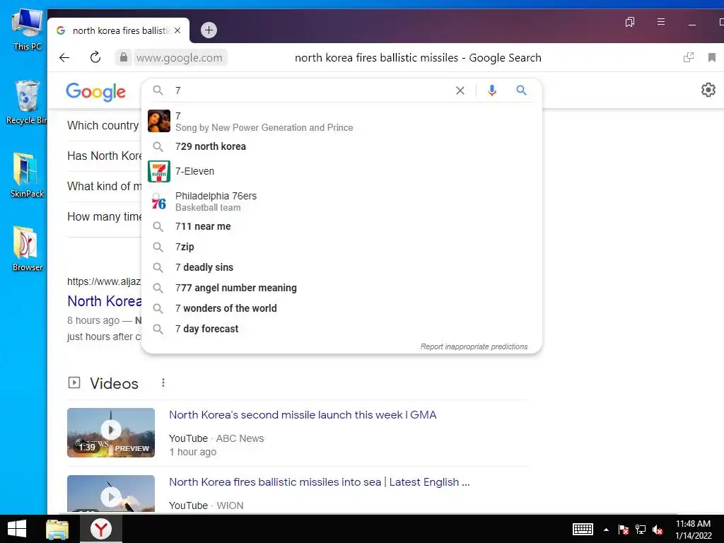
Task: Click the network tray icon
Action: (x=641, y=530)
